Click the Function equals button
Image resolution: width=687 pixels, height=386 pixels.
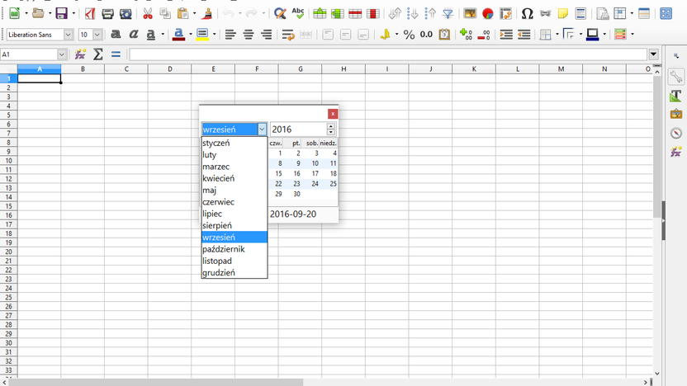[116, 54]
